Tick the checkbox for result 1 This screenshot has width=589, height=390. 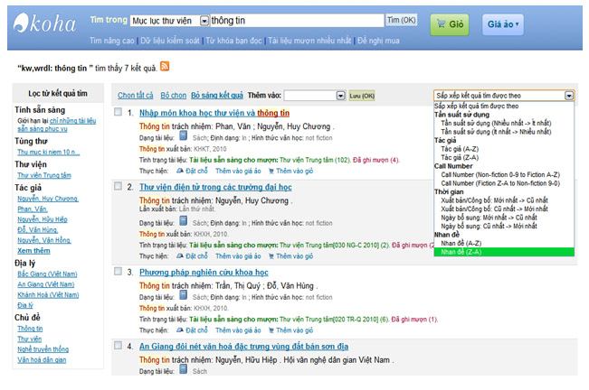click(119, 113)
